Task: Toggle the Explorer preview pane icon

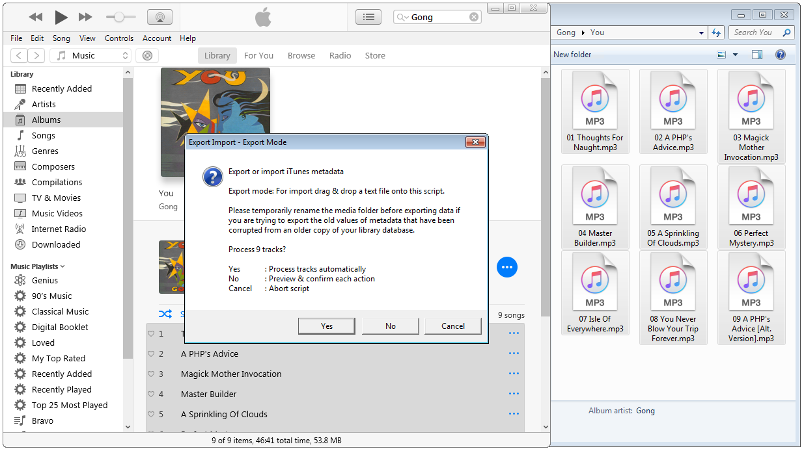Action: [756, 55]
